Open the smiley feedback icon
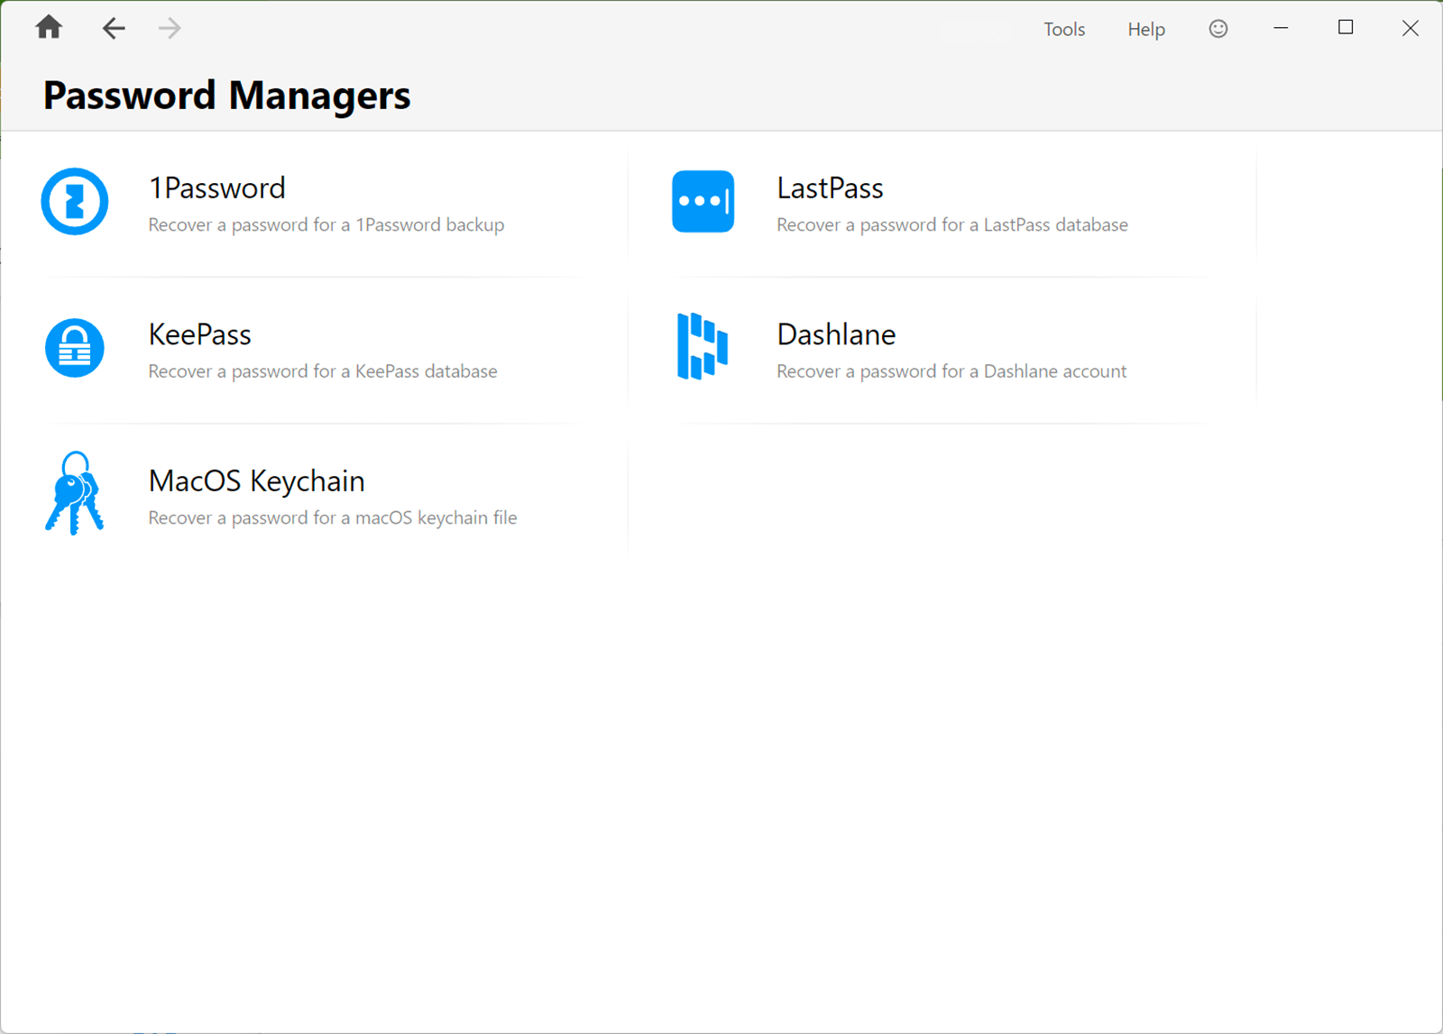This screenshot has width=1443, height=1034. coord(1218,28)
